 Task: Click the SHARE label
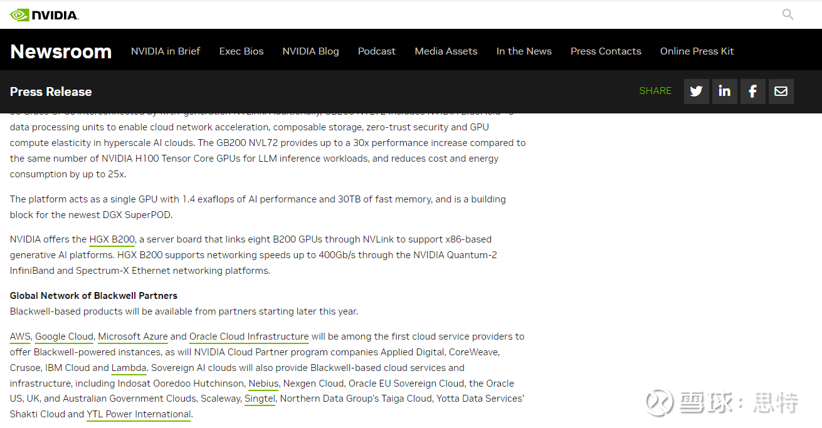(x=655, y=91)
